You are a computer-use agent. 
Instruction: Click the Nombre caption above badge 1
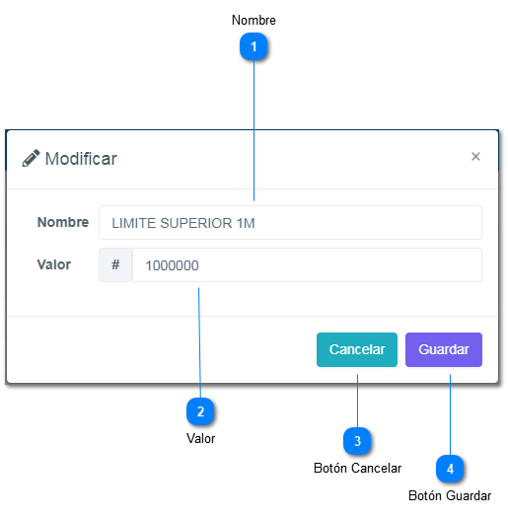pyautogui.click(x=254, y=20)
